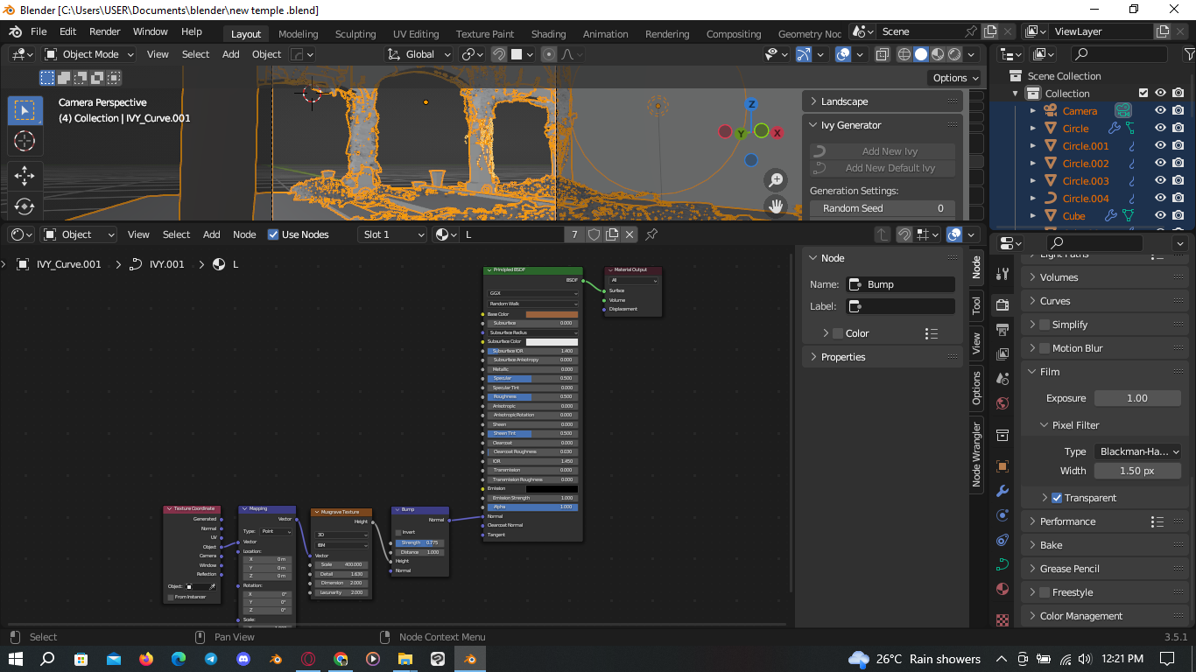Open Global transform orientation dropdown
The image size is (1196, 672).
(419, 54)
